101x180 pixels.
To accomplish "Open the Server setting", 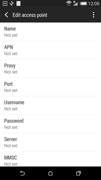I will 50,142.
